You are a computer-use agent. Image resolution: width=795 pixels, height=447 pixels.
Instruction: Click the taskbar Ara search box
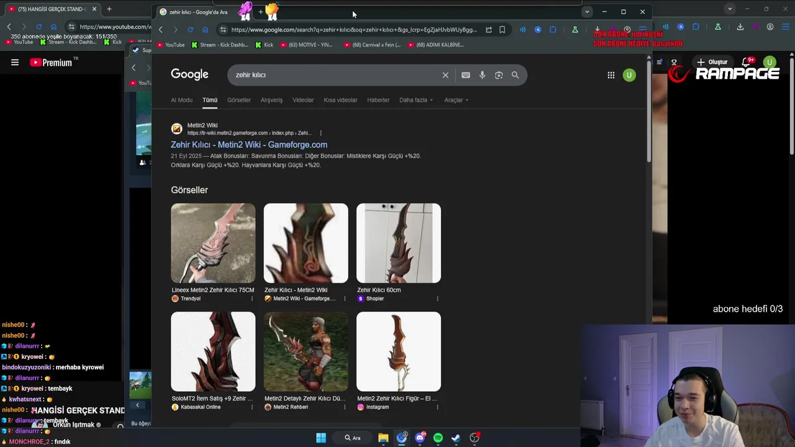click(353, 438)
